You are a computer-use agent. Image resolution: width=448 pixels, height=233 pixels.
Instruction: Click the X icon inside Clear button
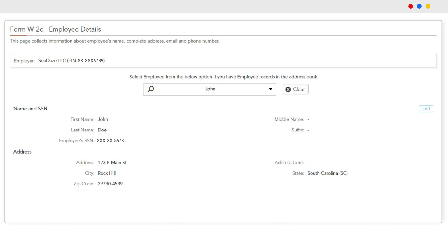pos(288,90)
